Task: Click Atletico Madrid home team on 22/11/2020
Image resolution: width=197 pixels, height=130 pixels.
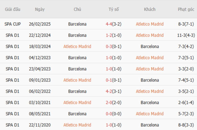Action: 77,125
